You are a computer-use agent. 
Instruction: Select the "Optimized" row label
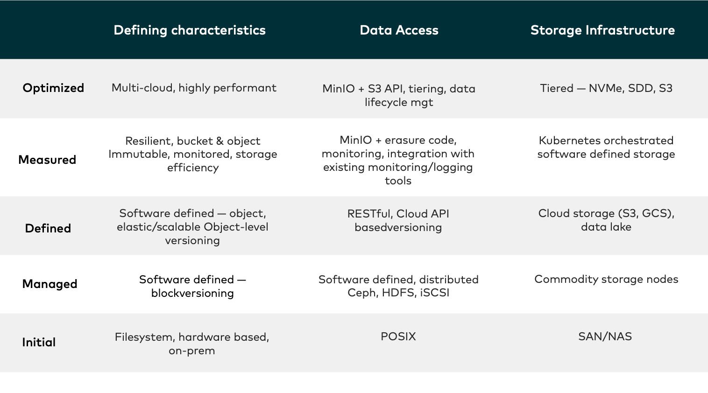(x=53, y=88)
